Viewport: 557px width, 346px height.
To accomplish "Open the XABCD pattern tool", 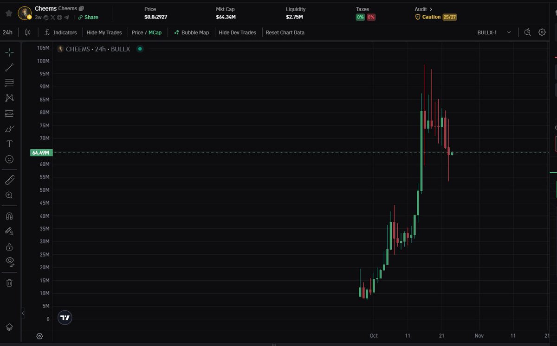I will [9, 98].
